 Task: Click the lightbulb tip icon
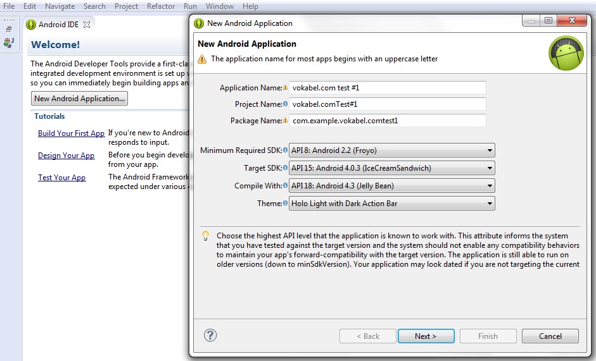205,236
